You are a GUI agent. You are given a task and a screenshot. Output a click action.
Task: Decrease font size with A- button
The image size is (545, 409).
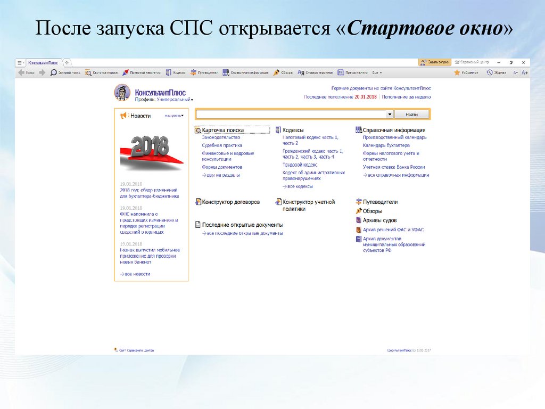tap(515, 72)
